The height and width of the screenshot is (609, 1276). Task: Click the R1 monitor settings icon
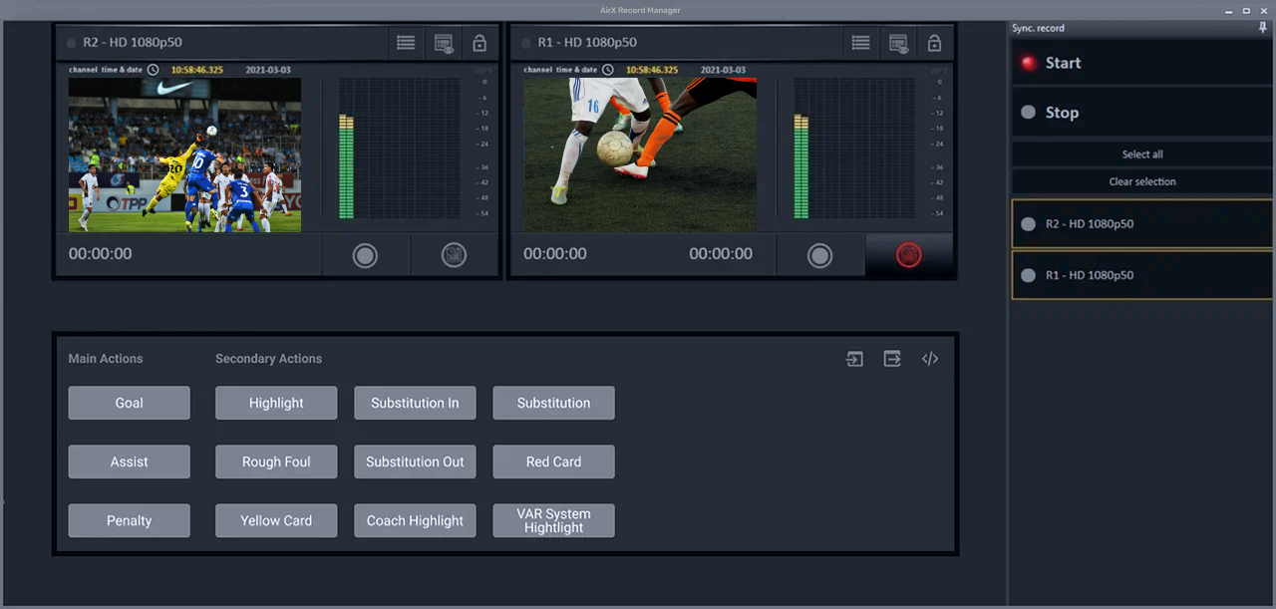click(898, 43)
